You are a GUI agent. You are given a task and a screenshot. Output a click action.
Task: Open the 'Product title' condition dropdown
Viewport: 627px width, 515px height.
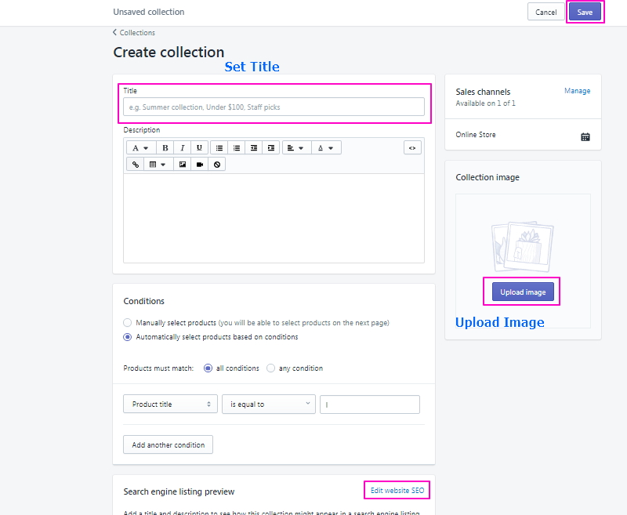click(x=170, y=404)
